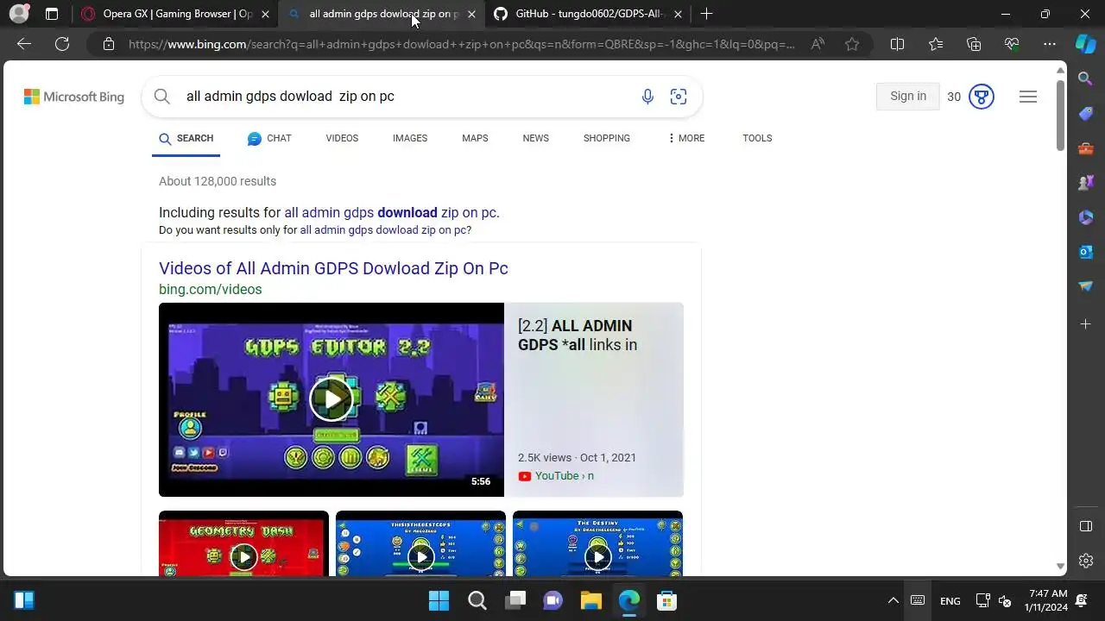The image size is (1105, 621).
Task: Open sidebar settings gear icon
Action: (x=1086, y=561)
